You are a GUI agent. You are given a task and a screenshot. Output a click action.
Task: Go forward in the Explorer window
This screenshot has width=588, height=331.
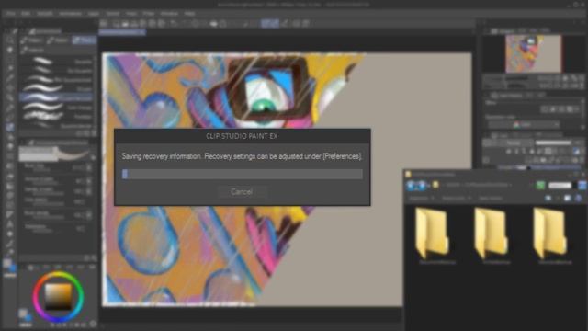click(422, 185)
